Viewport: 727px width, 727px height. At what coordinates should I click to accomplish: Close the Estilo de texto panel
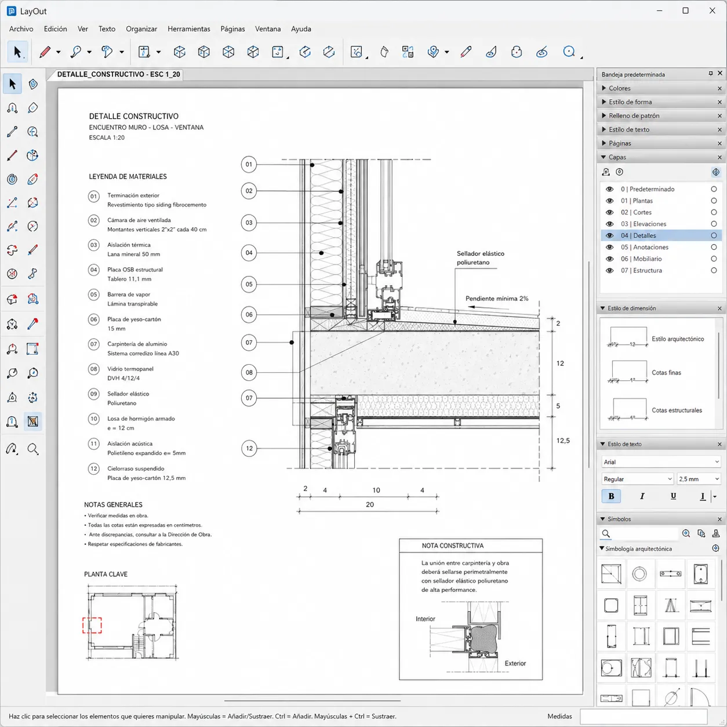719,444
